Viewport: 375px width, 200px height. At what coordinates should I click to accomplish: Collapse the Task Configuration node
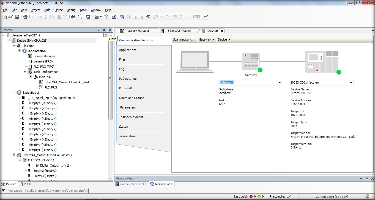25,72
